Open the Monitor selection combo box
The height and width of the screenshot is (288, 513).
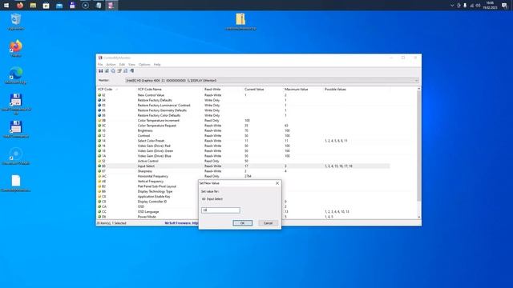272,80
